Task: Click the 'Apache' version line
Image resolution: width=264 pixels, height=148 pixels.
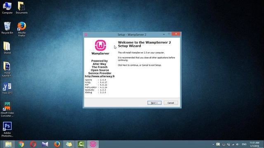Action: coord(95,80)
